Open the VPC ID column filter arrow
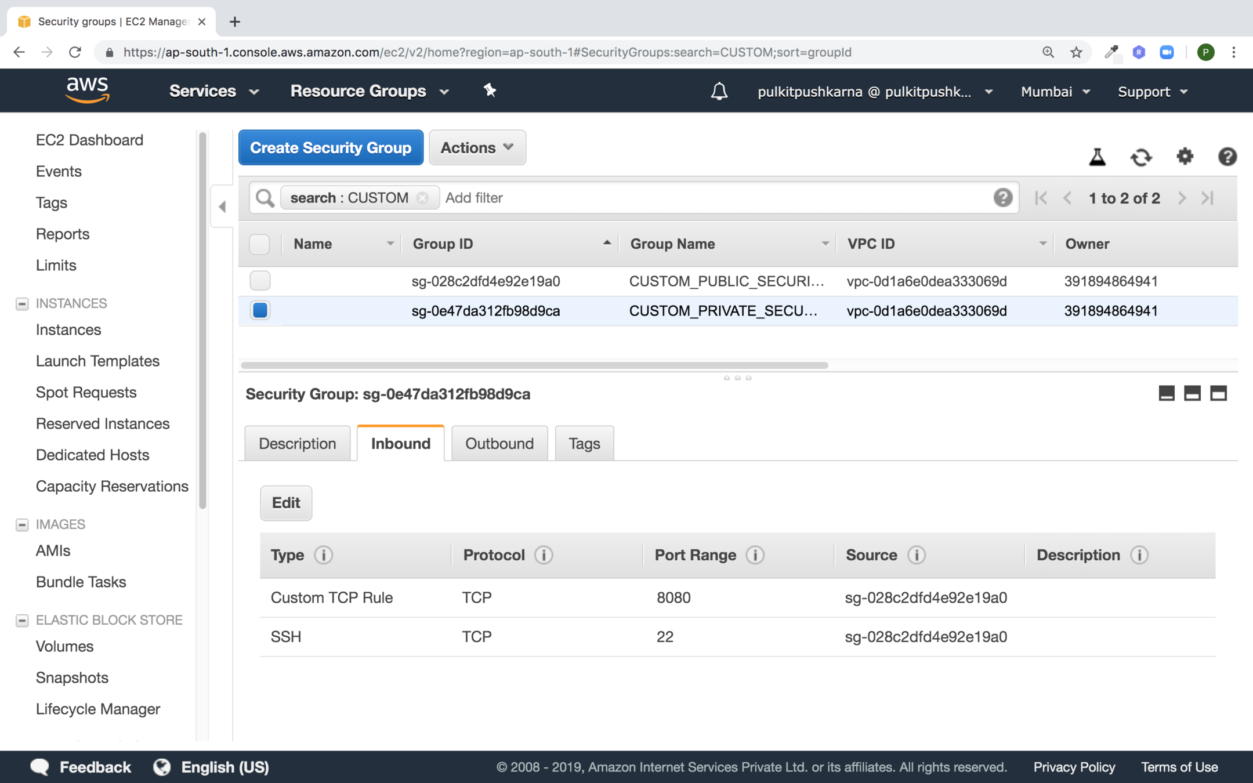1253x783 pixels. (x=1042, y=244)
